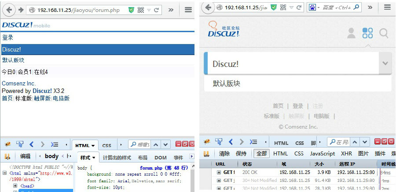The height and width of the screenshot is (192, 396).
Task: Go back in the forum.php browser window
Action: coord(9,10)
